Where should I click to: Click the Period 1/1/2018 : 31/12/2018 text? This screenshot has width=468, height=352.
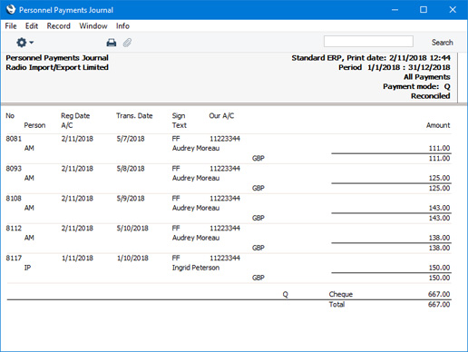(395, 67)
